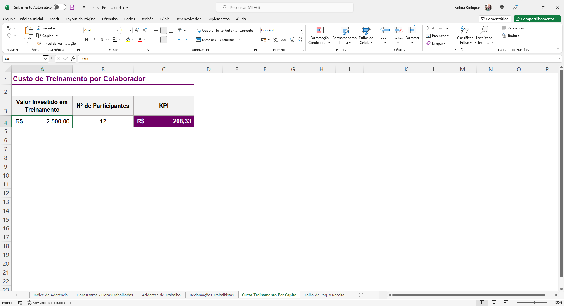
Task: Click the Conditional Formatting icon
Action: (x=319, y=30)
